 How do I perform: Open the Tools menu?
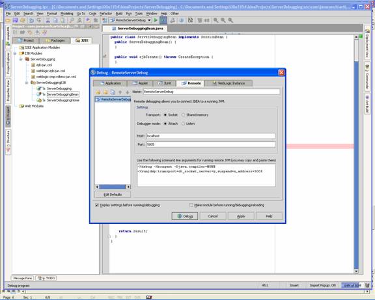[139, 14]
